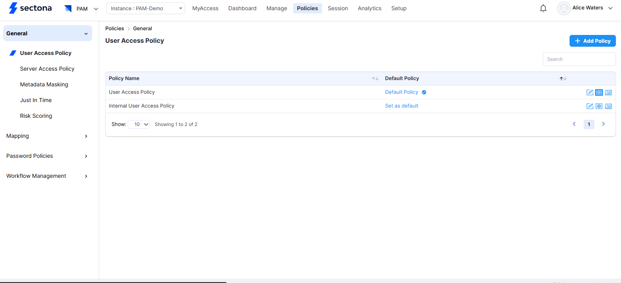Expand Password Policies in sidebar
Image resolution: width=621 pixels, height=283 pixels.
(x=47, y=156)
